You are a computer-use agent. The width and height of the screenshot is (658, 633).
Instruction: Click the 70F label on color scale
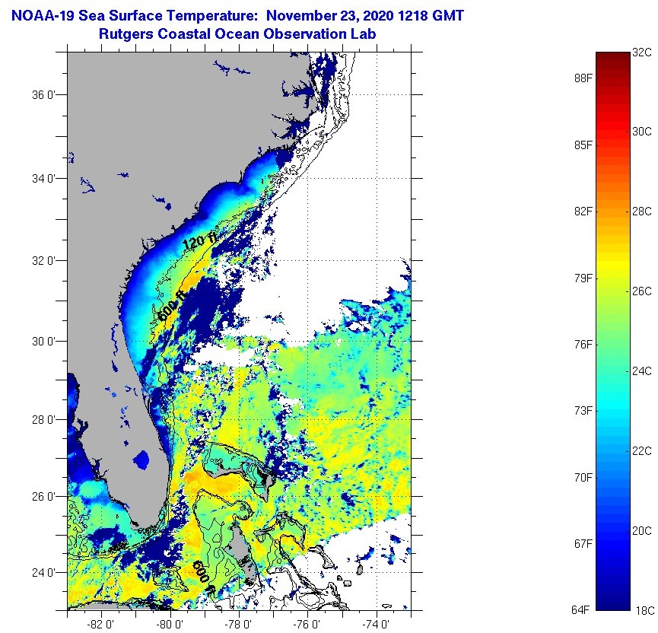click(x=583, y=478)
